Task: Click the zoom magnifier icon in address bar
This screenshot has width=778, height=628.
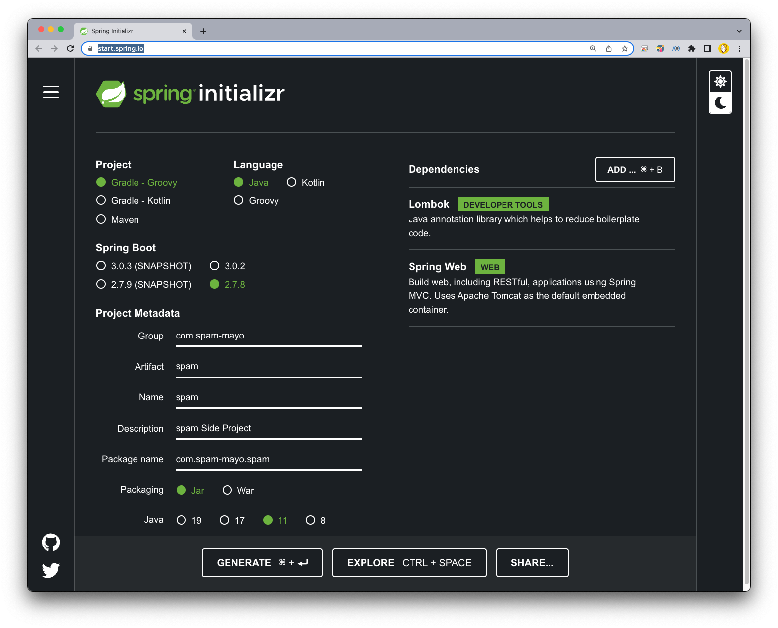Action: tap(593, 48)
